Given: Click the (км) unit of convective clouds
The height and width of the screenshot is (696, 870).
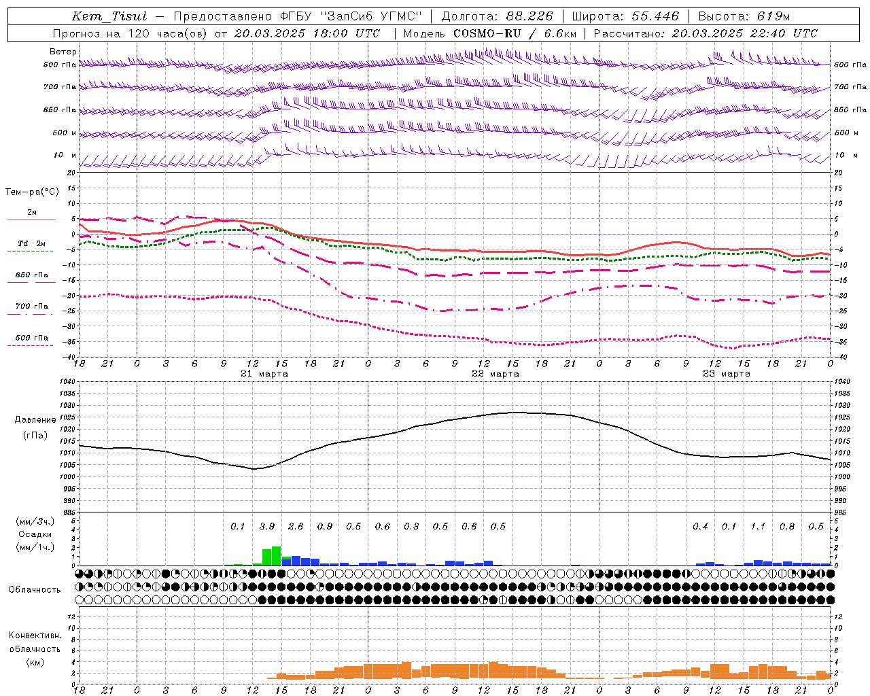Looking at the screenshot, I should tap(35, 663).
